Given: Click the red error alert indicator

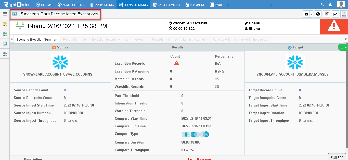Looking at the screenshot, I should (x=334, y=26).
